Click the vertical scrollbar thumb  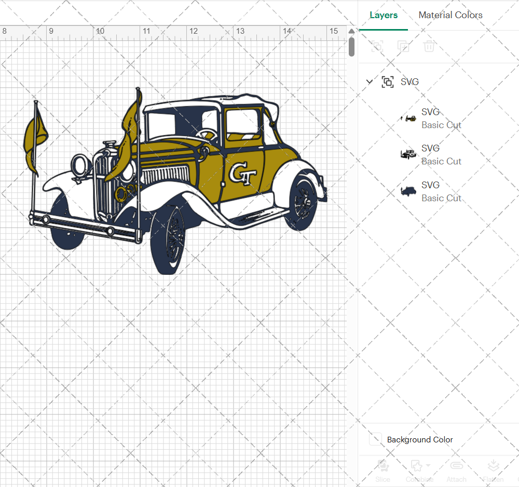[351, 47]
